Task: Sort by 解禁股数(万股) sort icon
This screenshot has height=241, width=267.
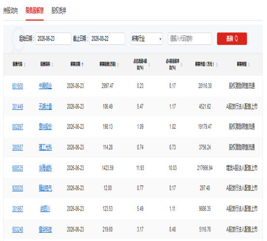Action: pyautogui.click(x=118, y=65)
